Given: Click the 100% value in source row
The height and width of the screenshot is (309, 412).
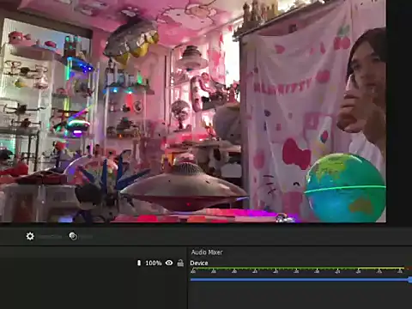Looking at the screenshot, I should coord(154,263).
